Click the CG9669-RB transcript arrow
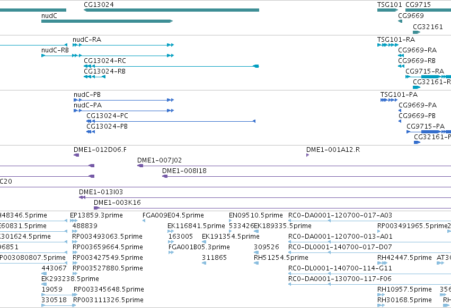This screenshot has width=451, height=308. click(x=401, y=66)
